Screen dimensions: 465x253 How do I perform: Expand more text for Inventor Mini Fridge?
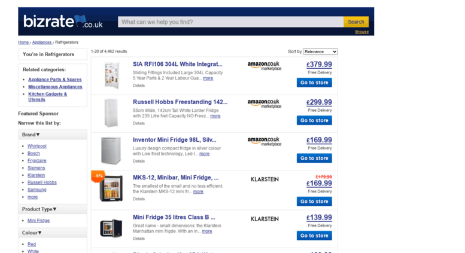pos(204,154)
